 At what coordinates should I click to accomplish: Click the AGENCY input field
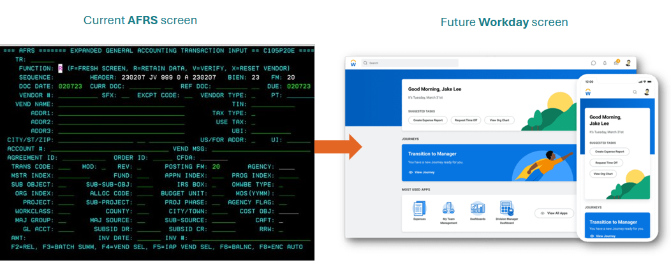coord(287,166)
